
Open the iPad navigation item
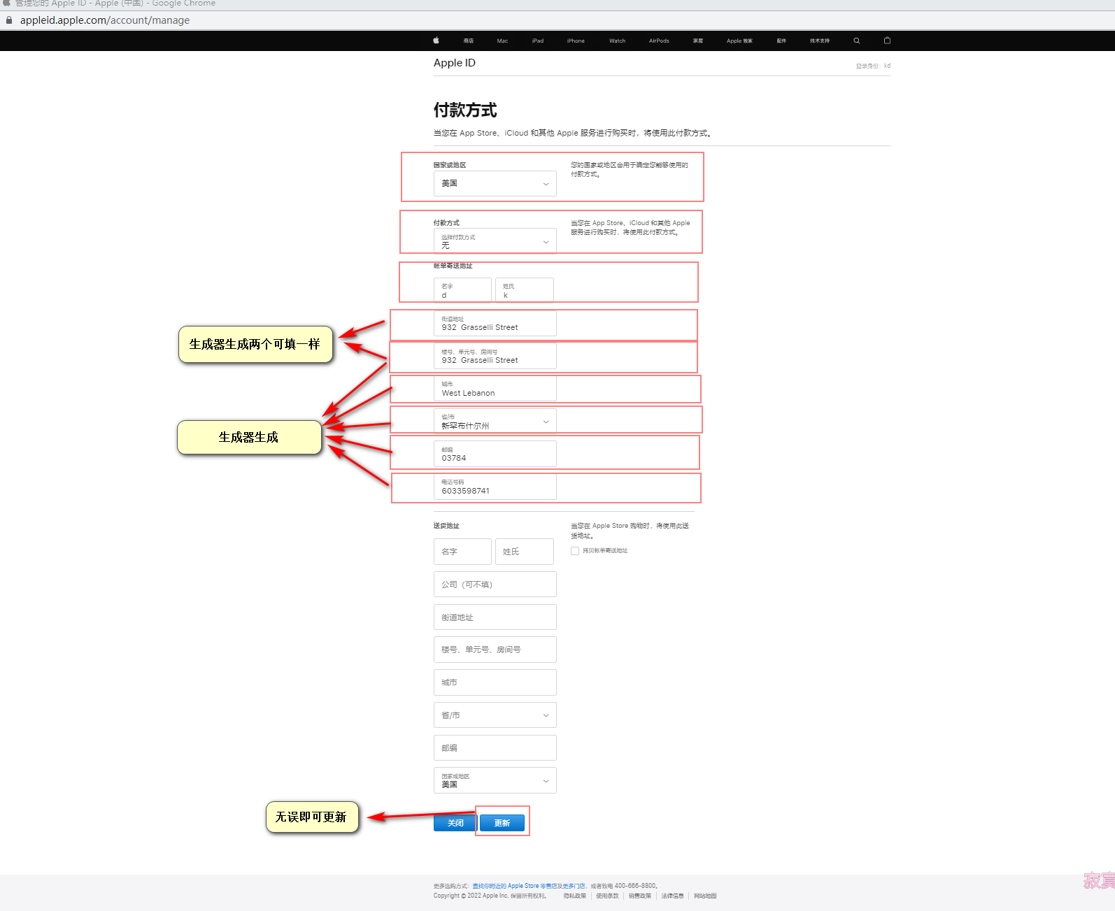[537, 41]
